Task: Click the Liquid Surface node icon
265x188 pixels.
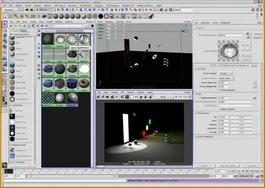Action: click(x=12, y=65)
